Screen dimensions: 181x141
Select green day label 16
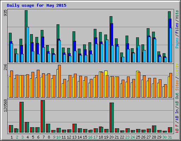pos(90,137)
